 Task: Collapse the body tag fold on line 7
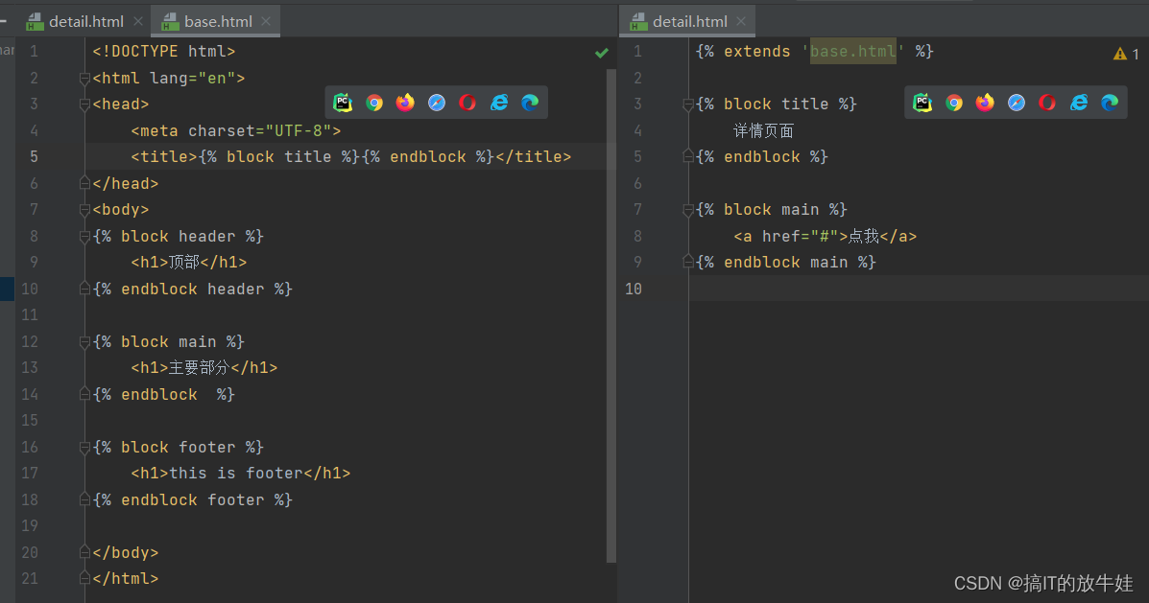84,210
